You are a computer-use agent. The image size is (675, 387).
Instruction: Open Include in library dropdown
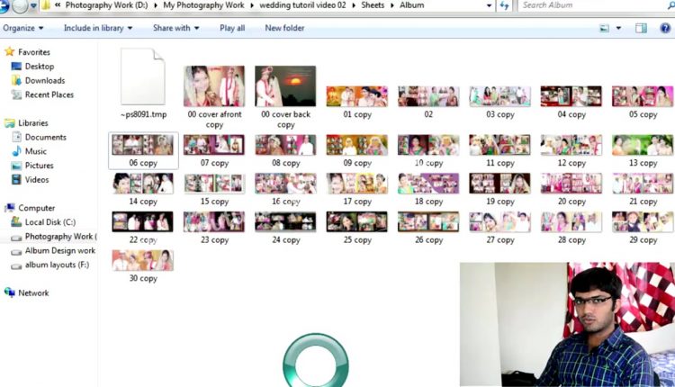98,28
